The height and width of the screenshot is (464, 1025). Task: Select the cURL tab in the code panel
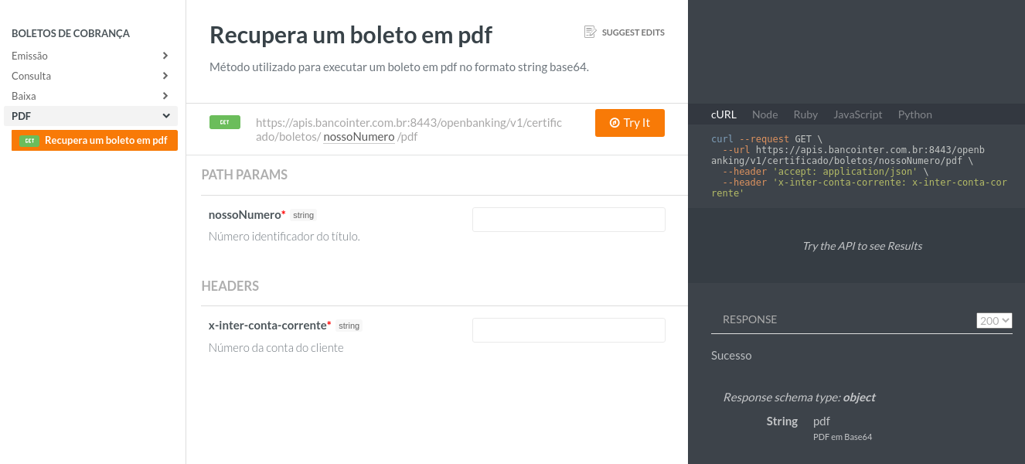[724, 114]
